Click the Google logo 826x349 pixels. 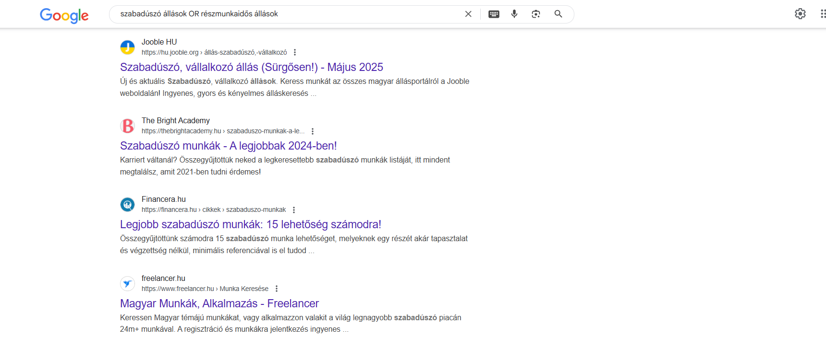click(64, 15)
